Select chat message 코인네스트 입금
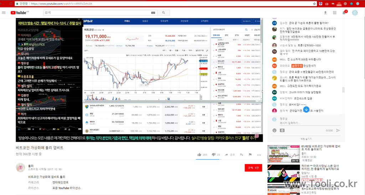 (x=303, y=98)
